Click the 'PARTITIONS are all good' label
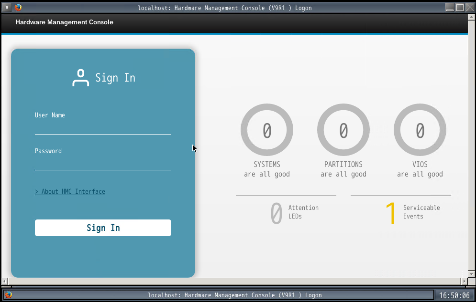Viewport: 476px width, 302px height. (x=343, y=169)
